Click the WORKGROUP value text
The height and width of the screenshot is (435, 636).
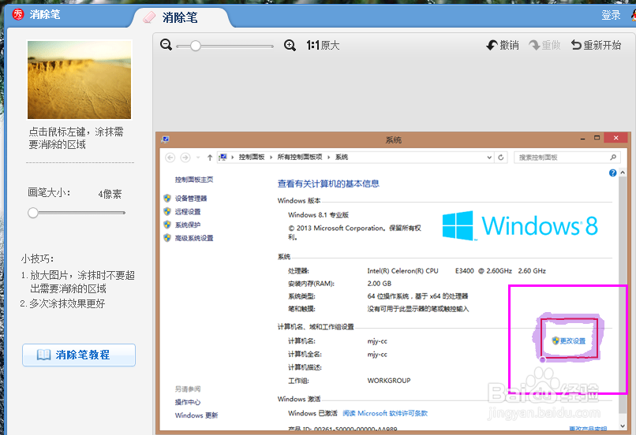(389, 381)
